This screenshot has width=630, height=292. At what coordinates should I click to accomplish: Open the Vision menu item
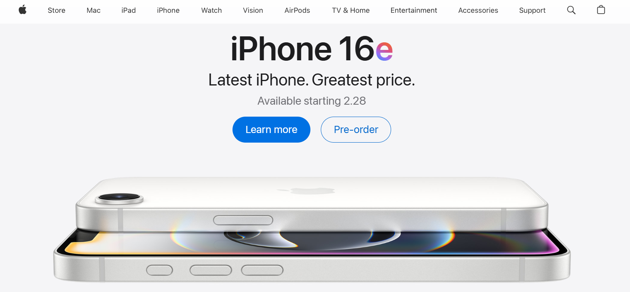pos(253,10)
